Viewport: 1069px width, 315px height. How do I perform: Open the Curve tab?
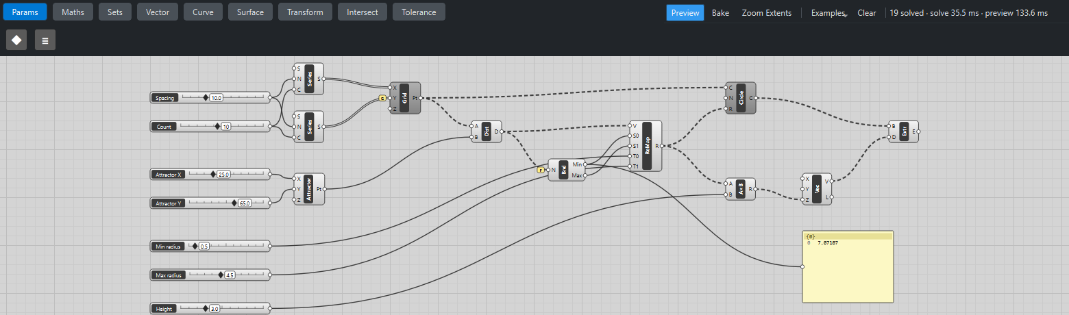tap(203, 12)
